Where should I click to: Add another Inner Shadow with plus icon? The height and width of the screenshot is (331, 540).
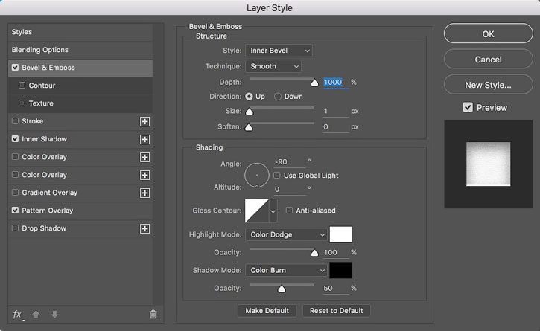[x=144, y=139]
